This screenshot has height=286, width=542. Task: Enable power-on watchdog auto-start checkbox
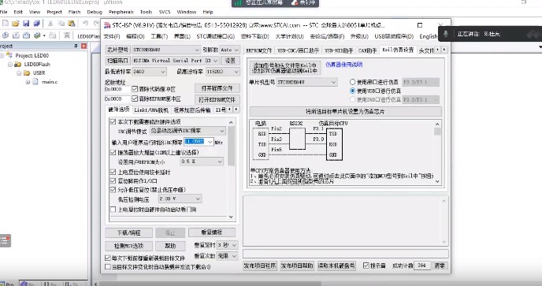click(113, 210)
